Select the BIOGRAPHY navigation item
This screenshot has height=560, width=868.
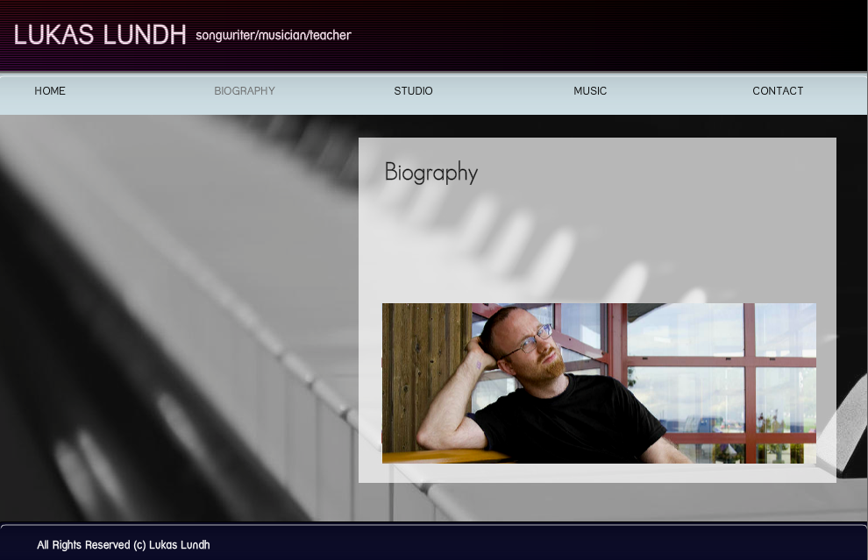245,91
